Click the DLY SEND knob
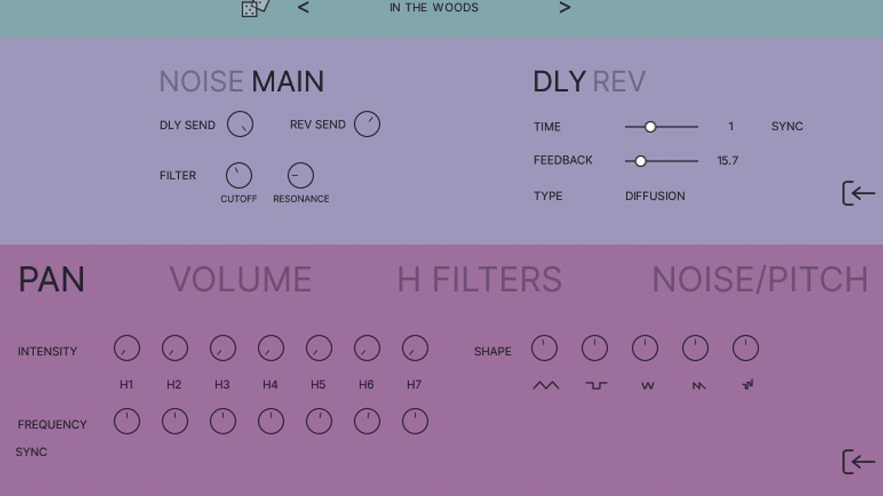 click(241, 124)
